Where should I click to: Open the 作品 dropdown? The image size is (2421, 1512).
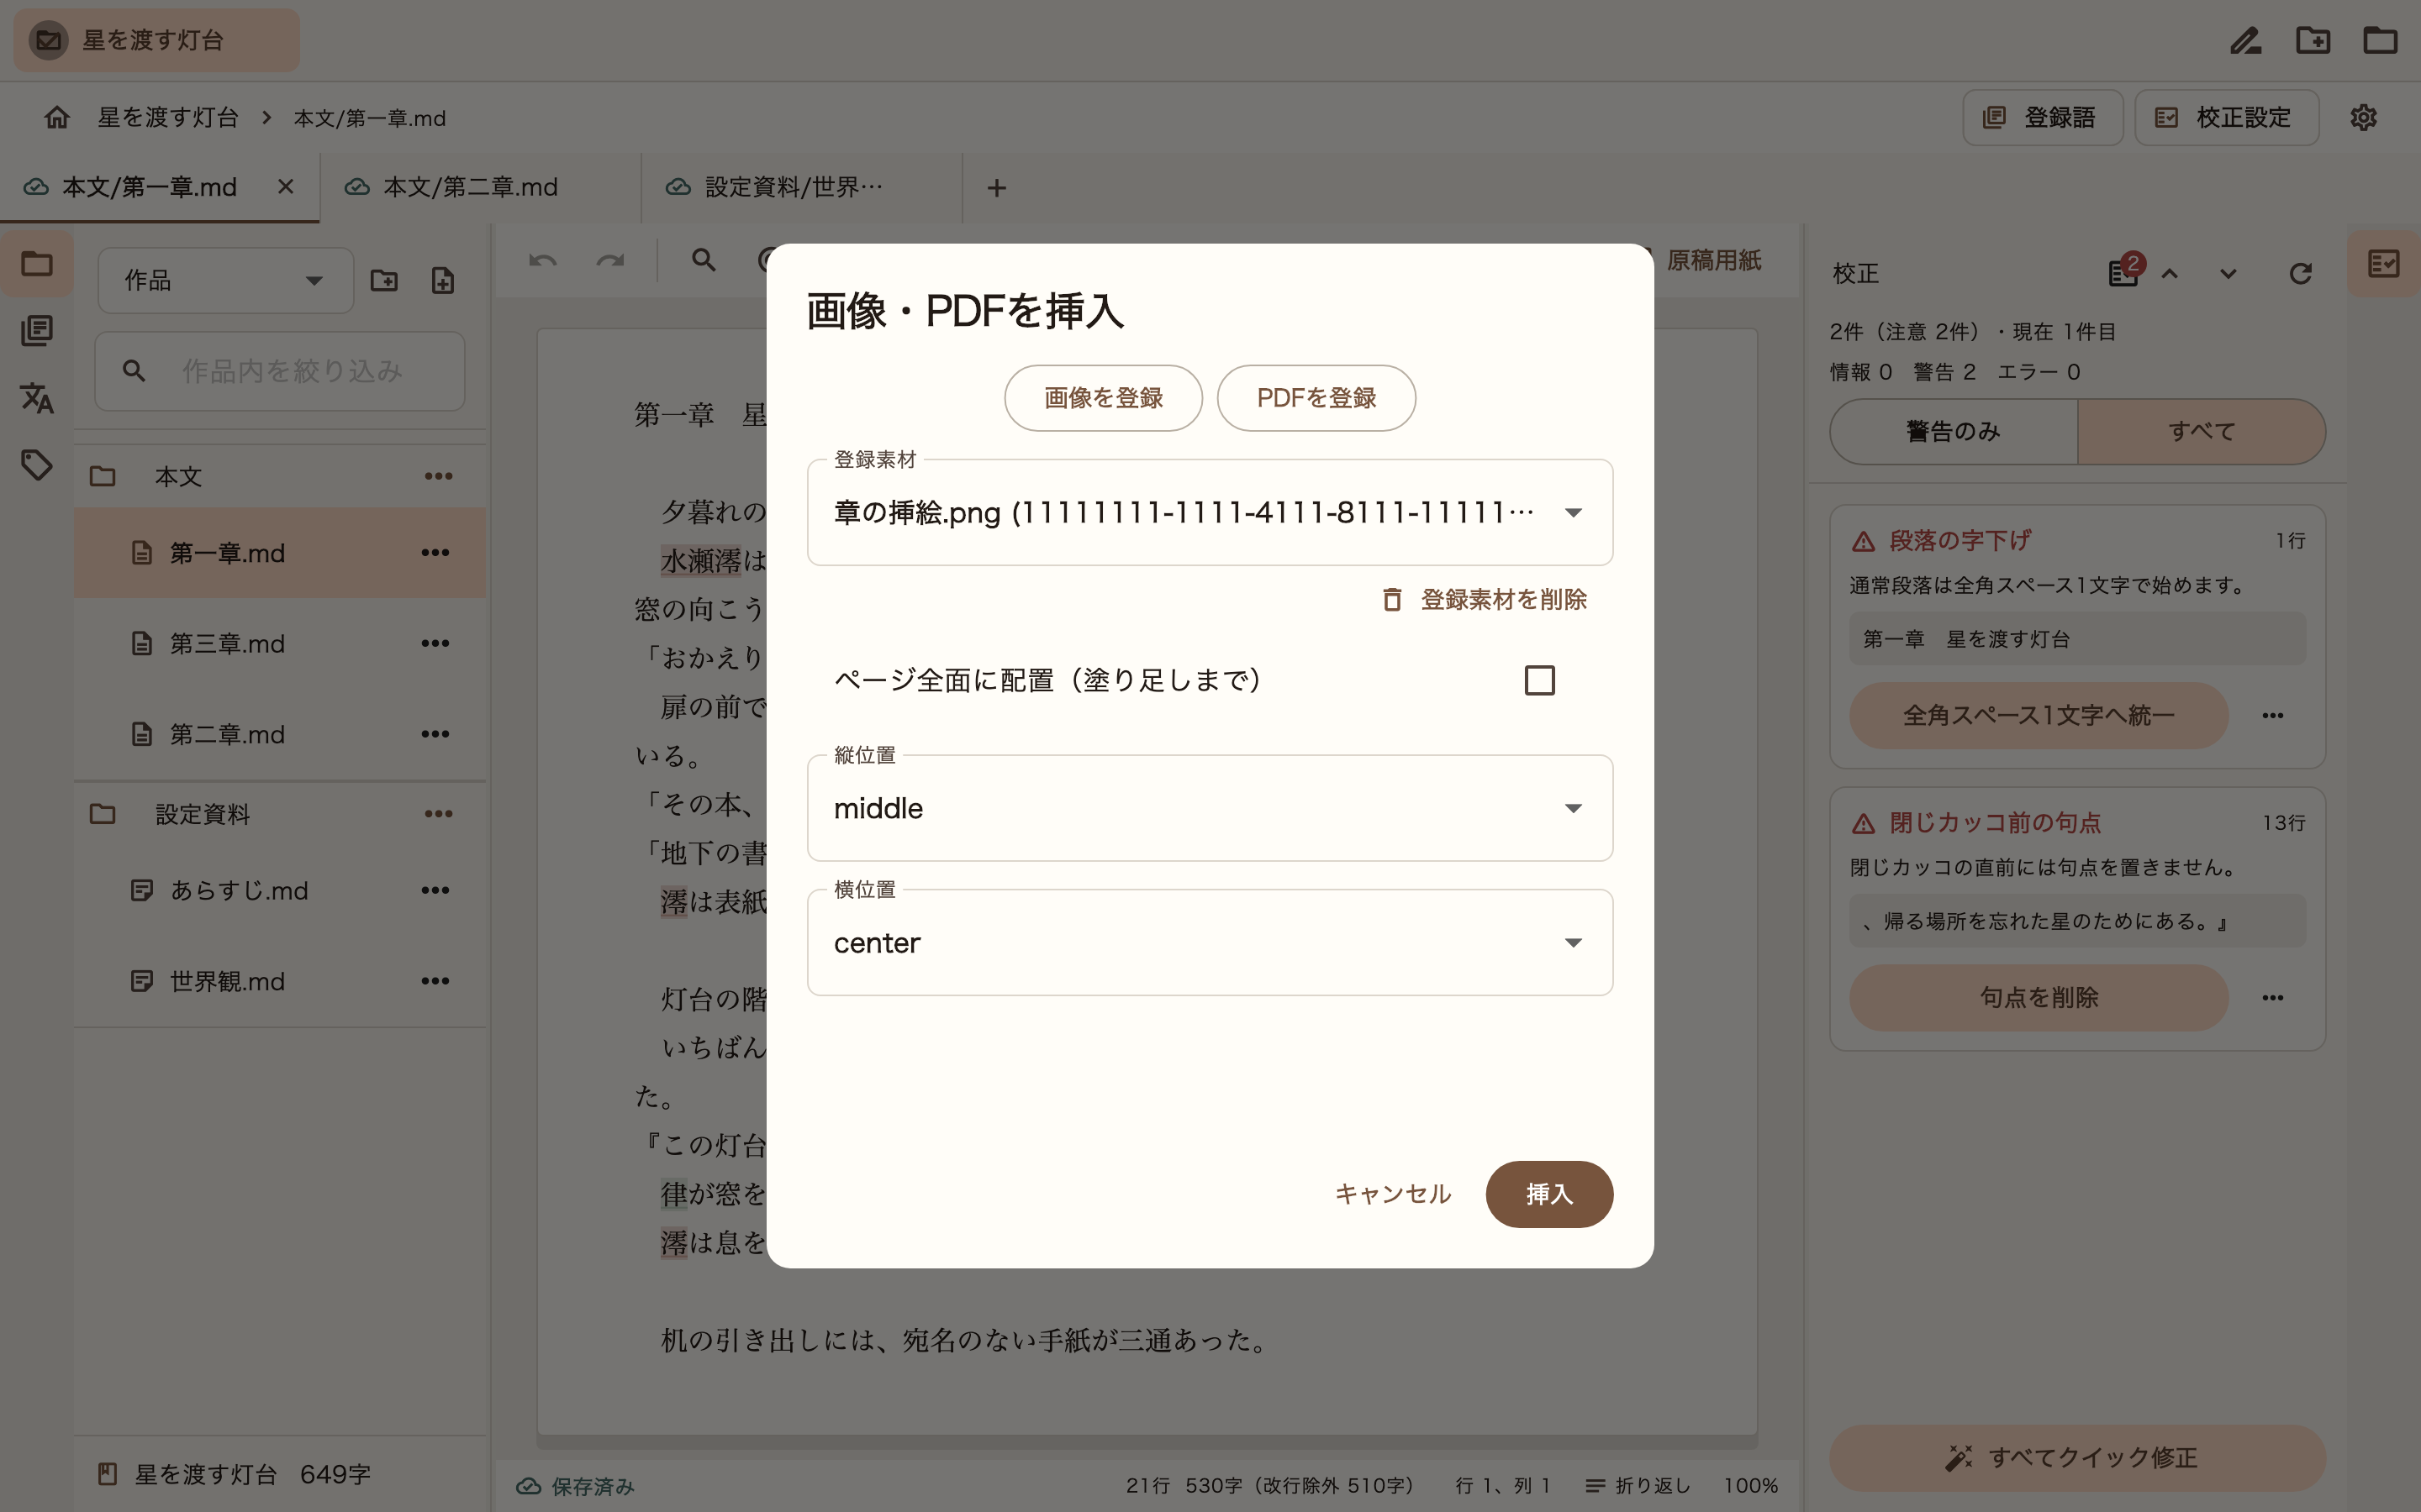[x=225, y=281]
